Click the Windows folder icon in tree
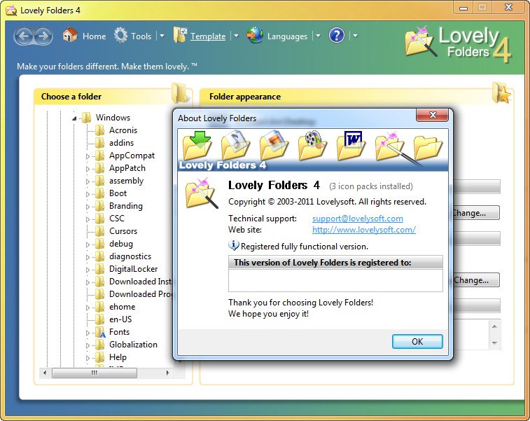This screenshot has height=421, width=530. pos(87,118)
